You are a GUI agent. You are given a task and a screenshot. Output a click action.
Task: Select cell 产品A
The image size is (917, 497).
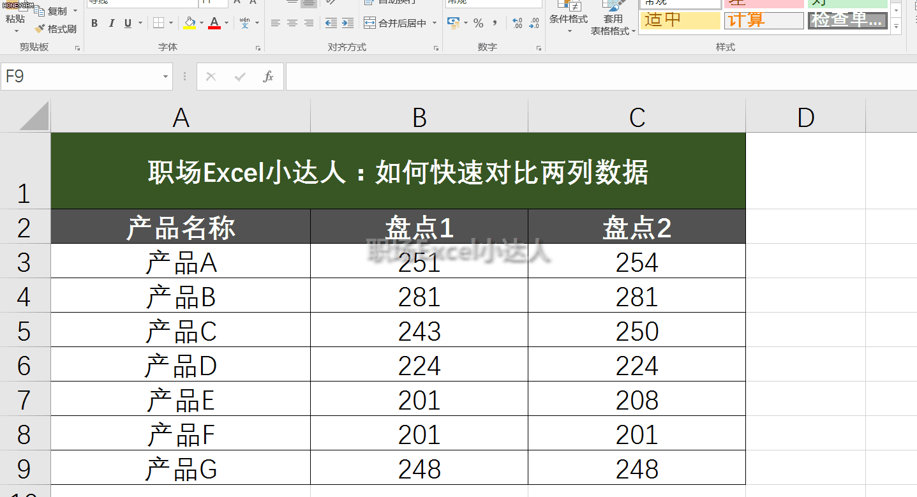click(181, 261)
